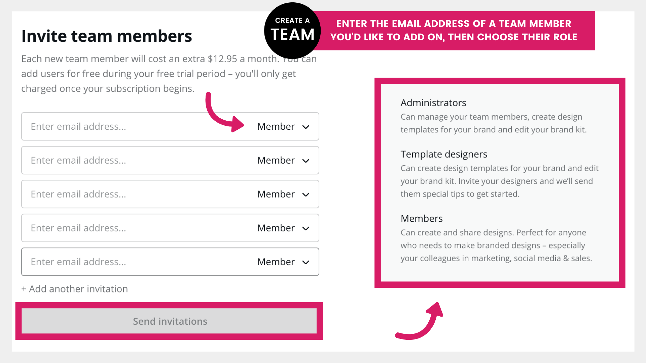The height and width of the screenshot is (363, 646).
Task: Click the chevron arrow in the first row
Action: [x=306, y=127]
